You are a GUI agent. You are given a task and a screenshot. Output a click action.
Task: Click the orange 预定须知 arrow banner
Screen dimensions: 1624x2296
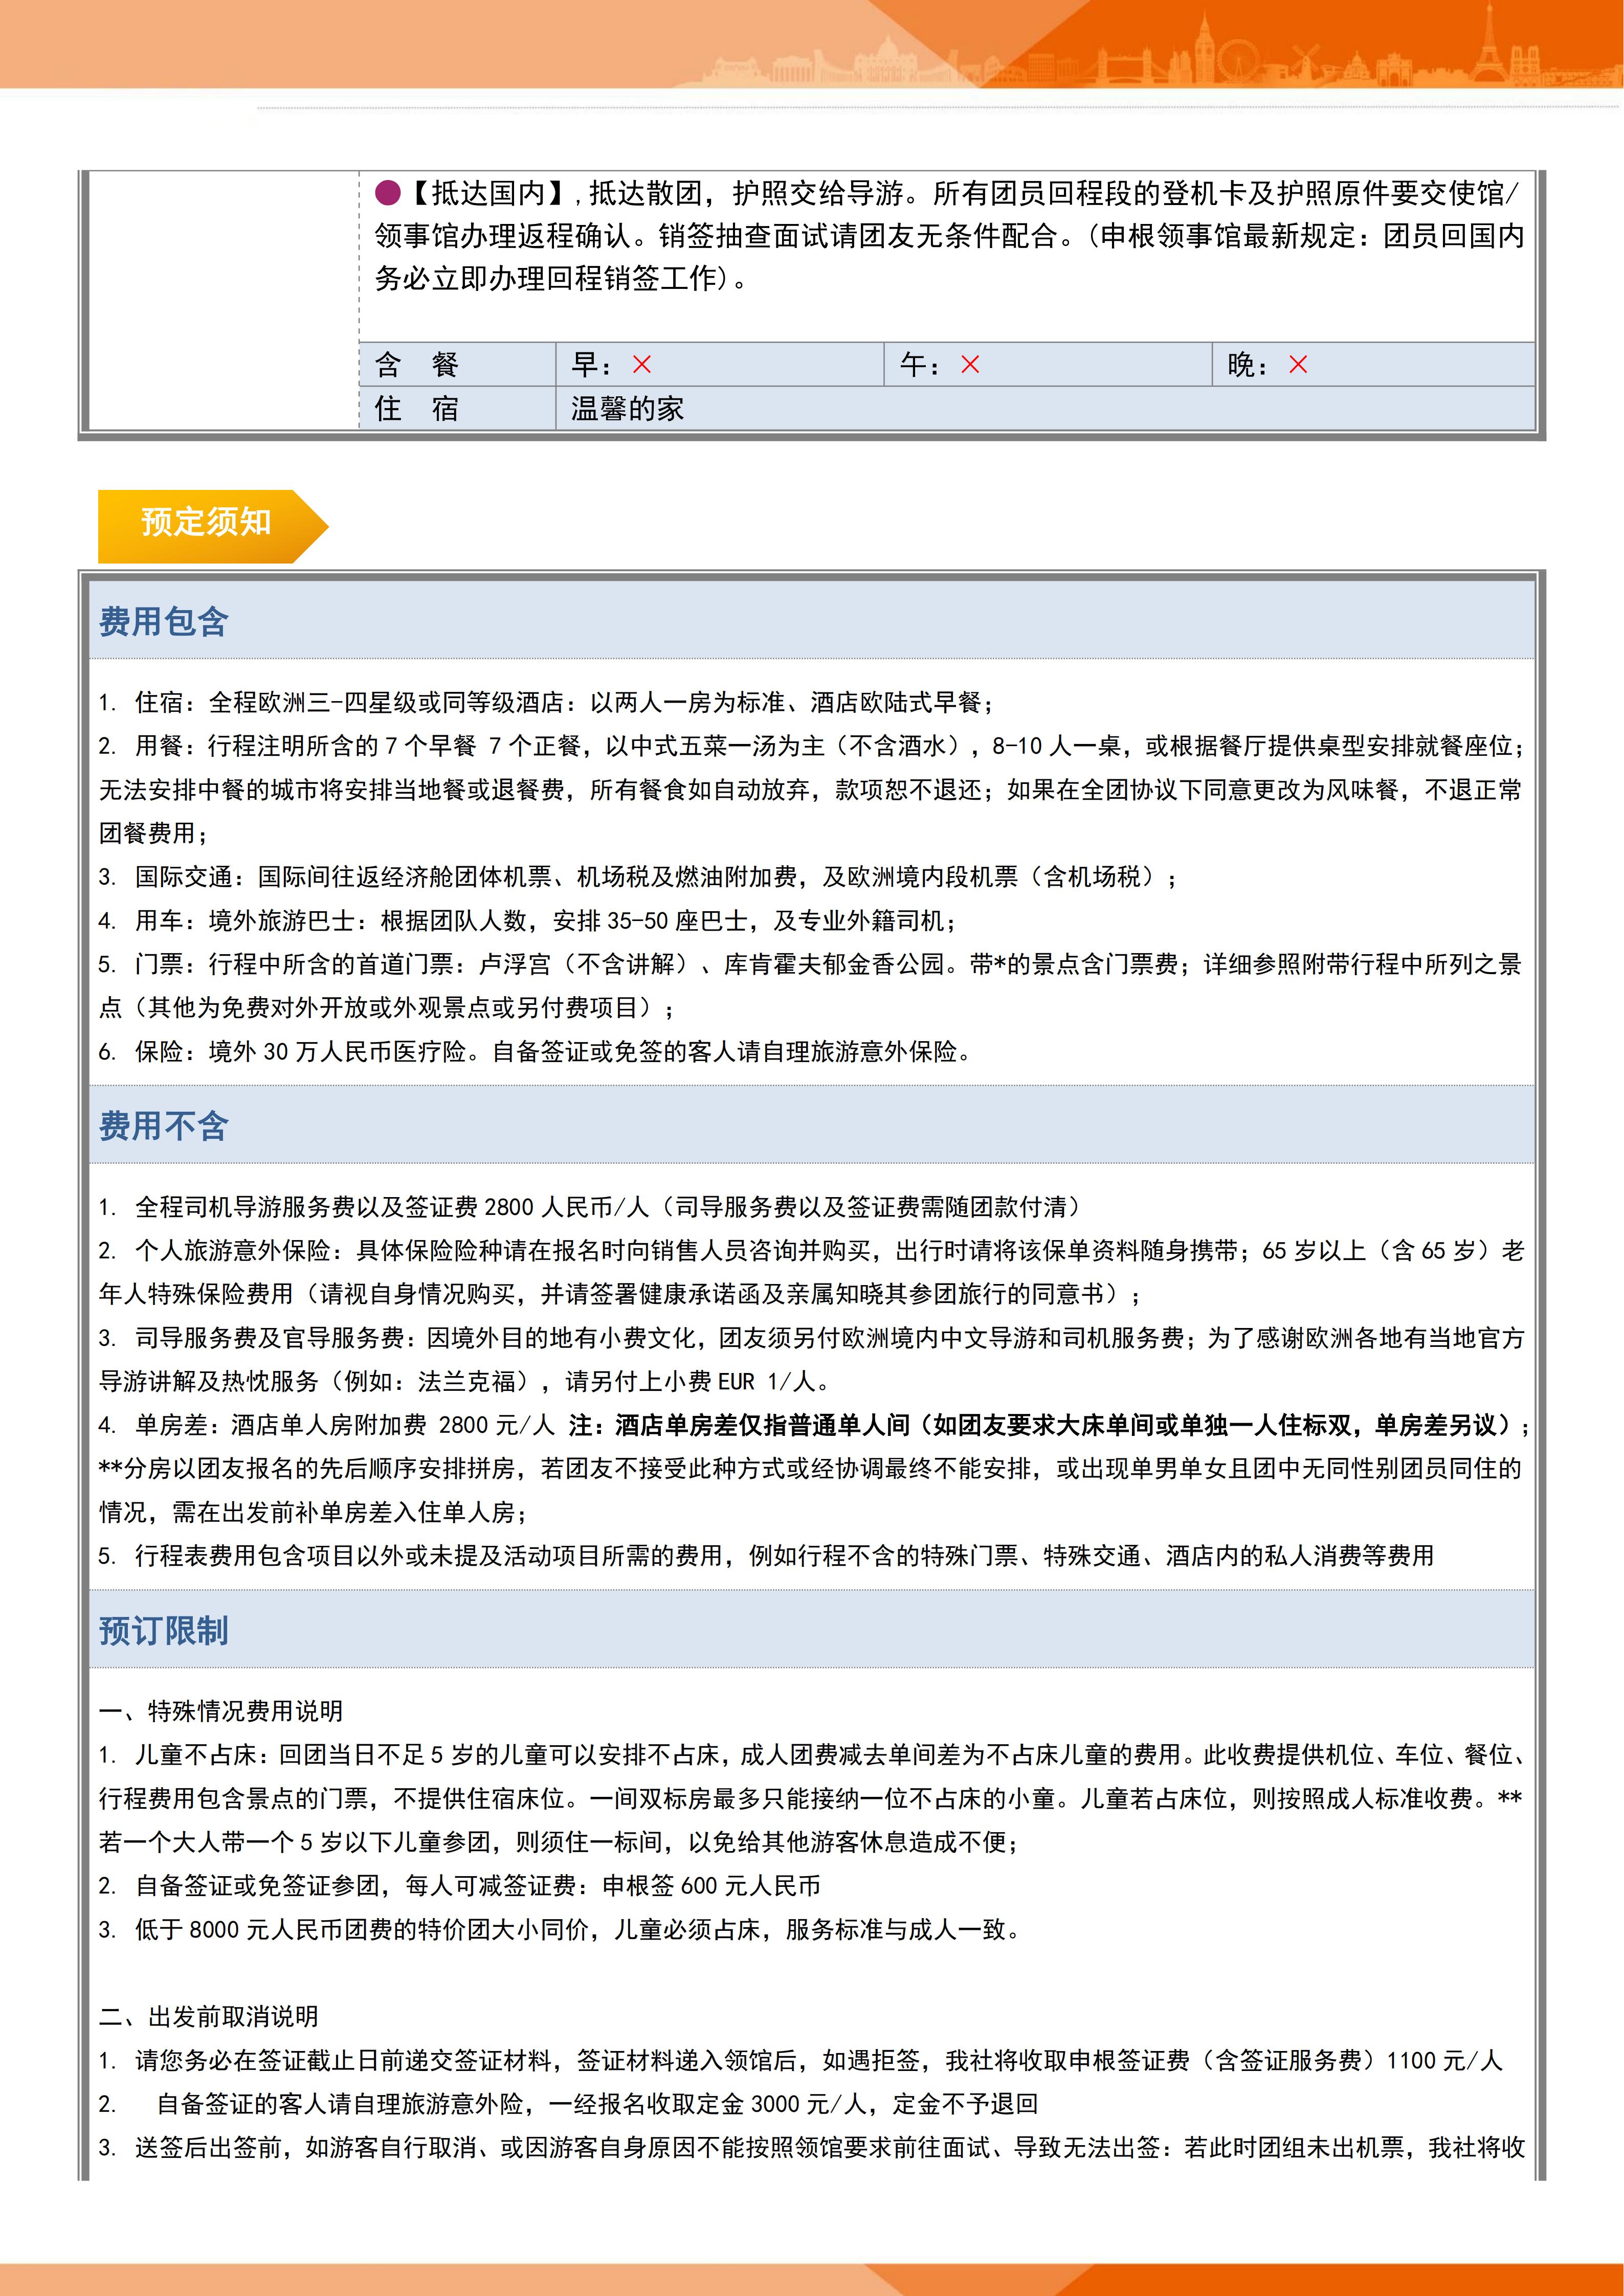[x=207, y=523]
